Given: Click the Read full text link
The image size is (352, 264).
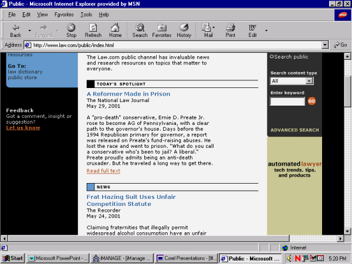Looking at the screenshot, I should tap(103, 171).
